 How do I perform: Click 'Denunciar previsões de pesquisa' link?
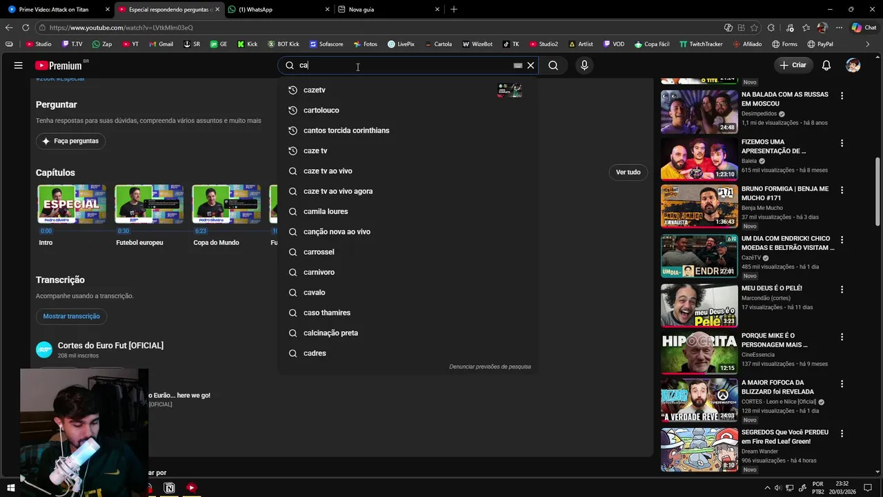coord(490,367)
